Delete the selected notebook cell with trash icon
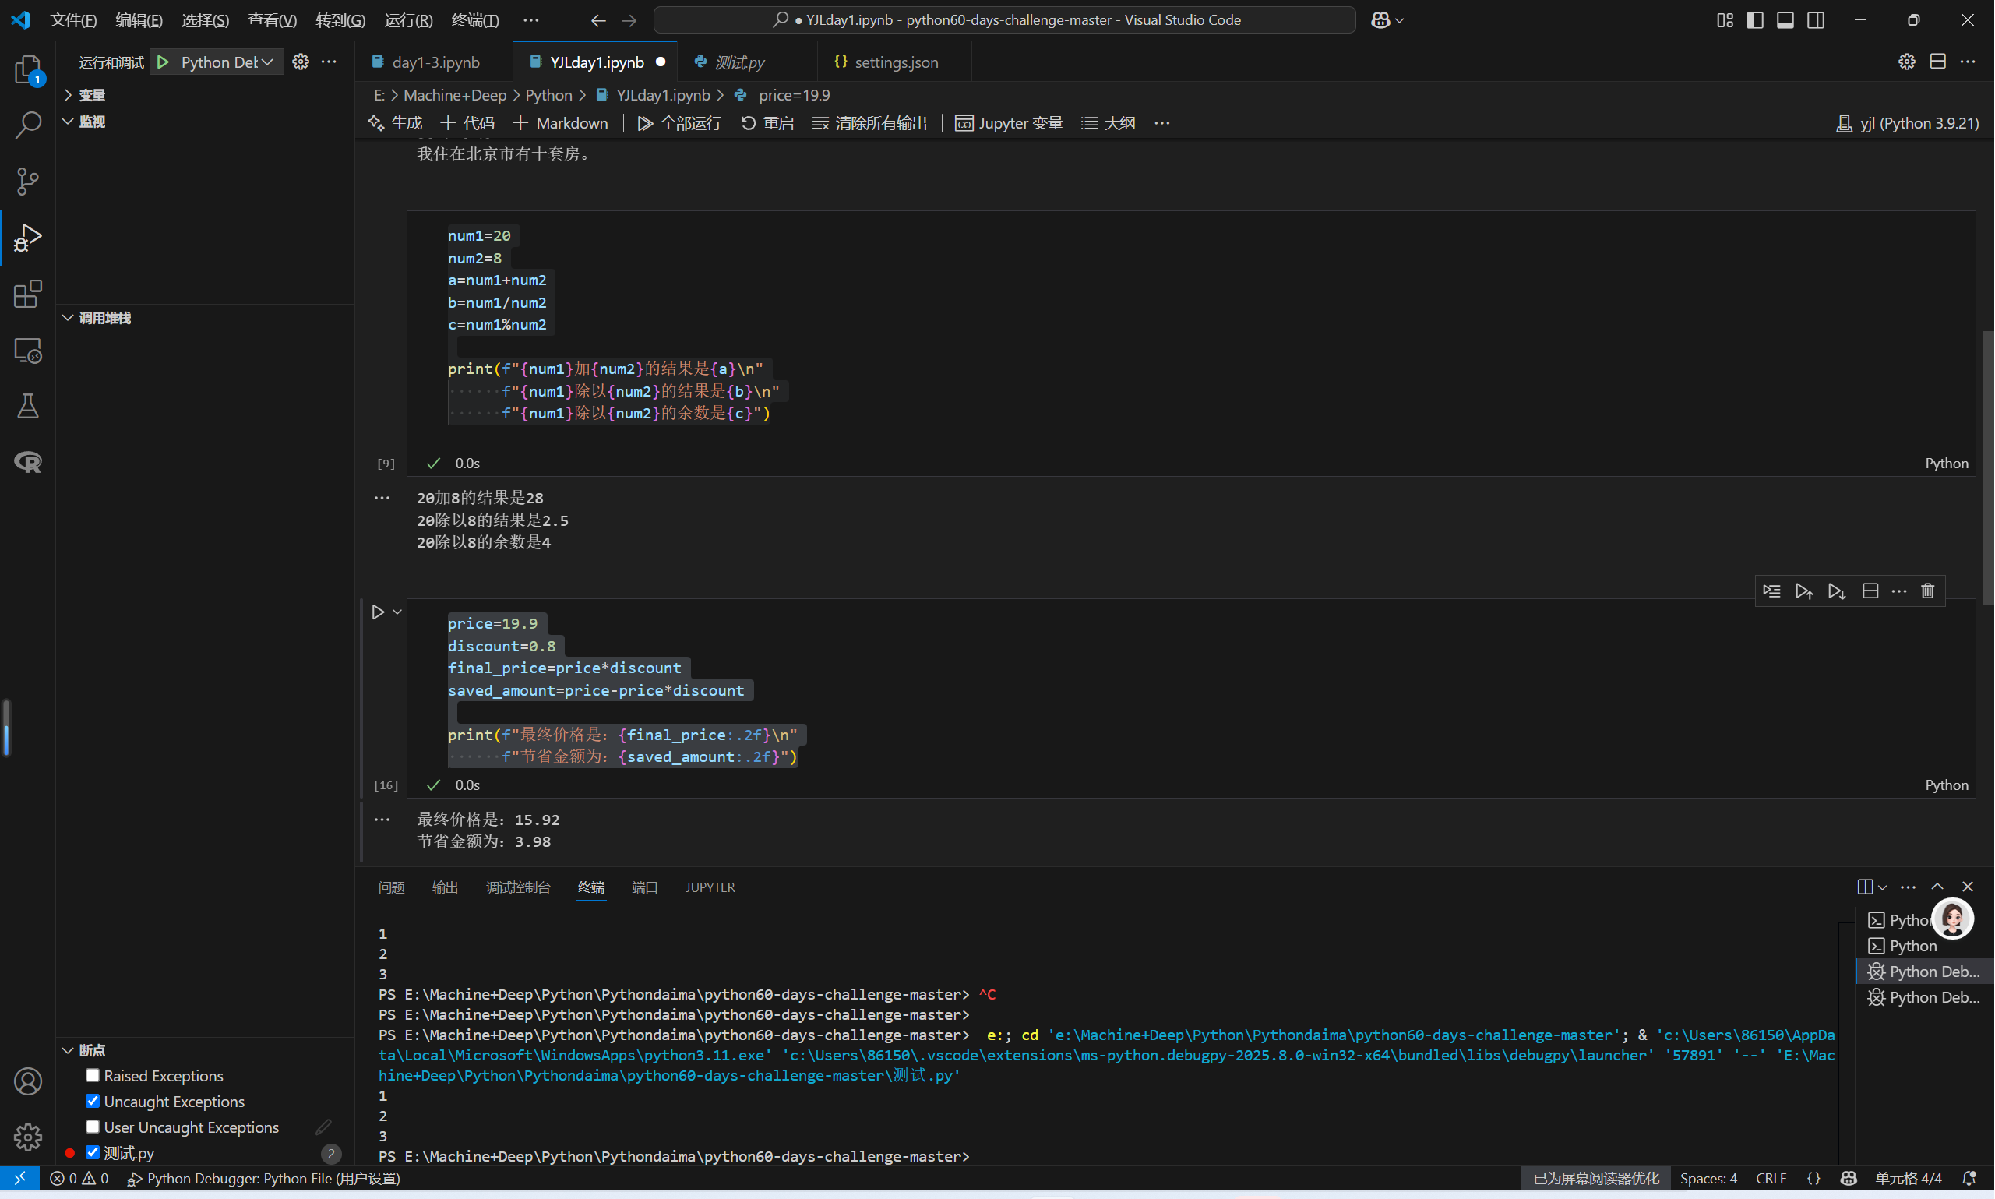Image resolution: width=1995 pixels, height=1199 pixels. [1928, 591]
